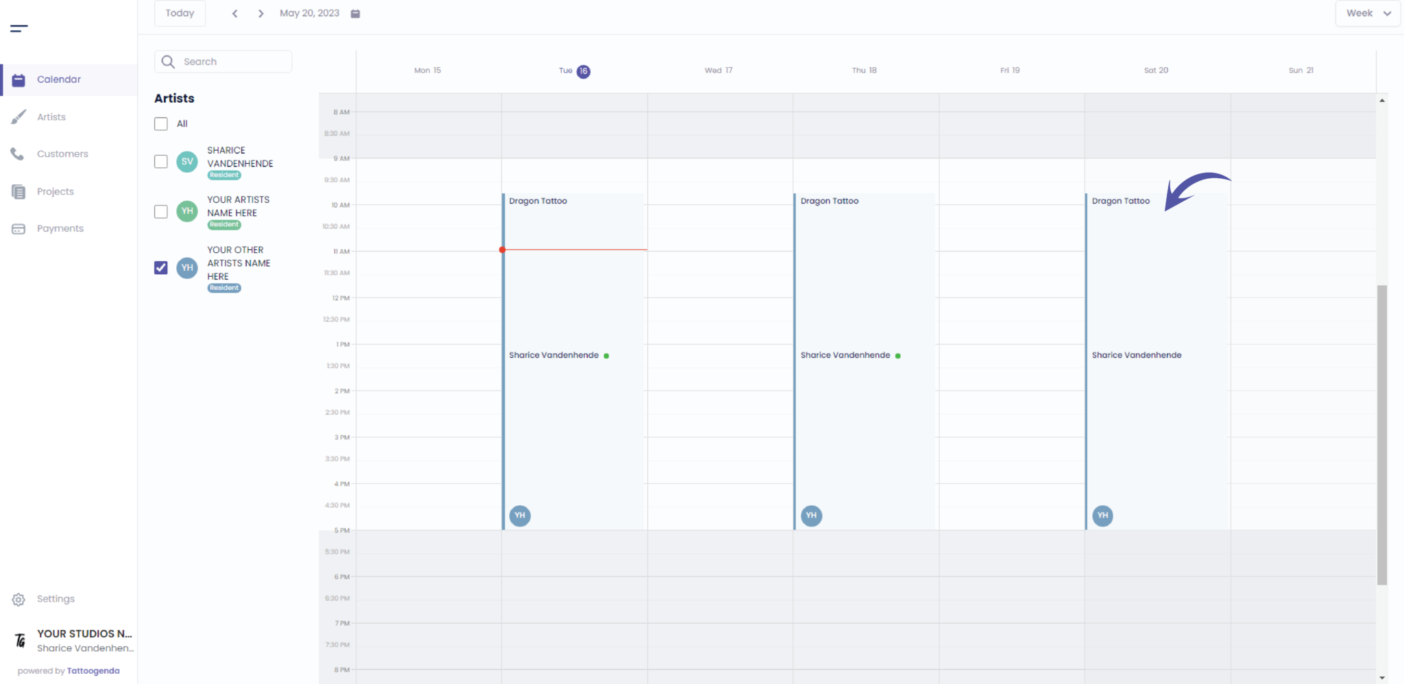Select Sat 20 column header

click(1156, 71)
